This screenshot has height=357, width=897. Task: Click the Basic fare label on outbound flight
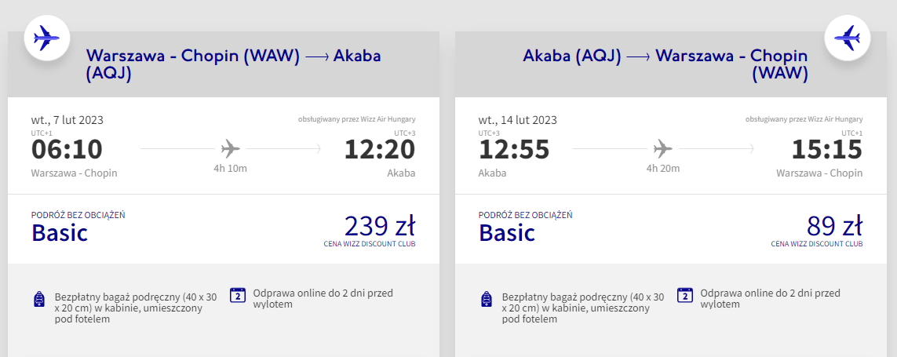coord(60,233)
